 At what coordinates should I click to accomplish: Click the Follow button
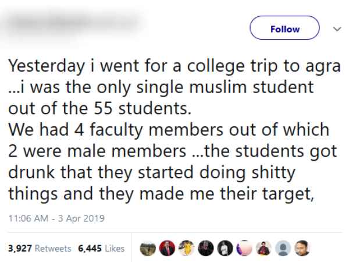tap(285, 29)
